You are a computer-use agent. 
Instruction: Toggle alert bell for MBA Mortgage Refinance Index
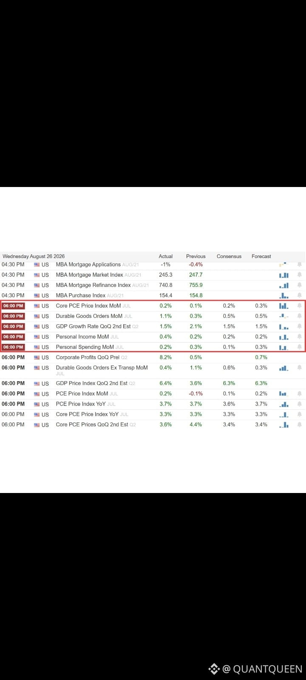[x=300, y=285]
